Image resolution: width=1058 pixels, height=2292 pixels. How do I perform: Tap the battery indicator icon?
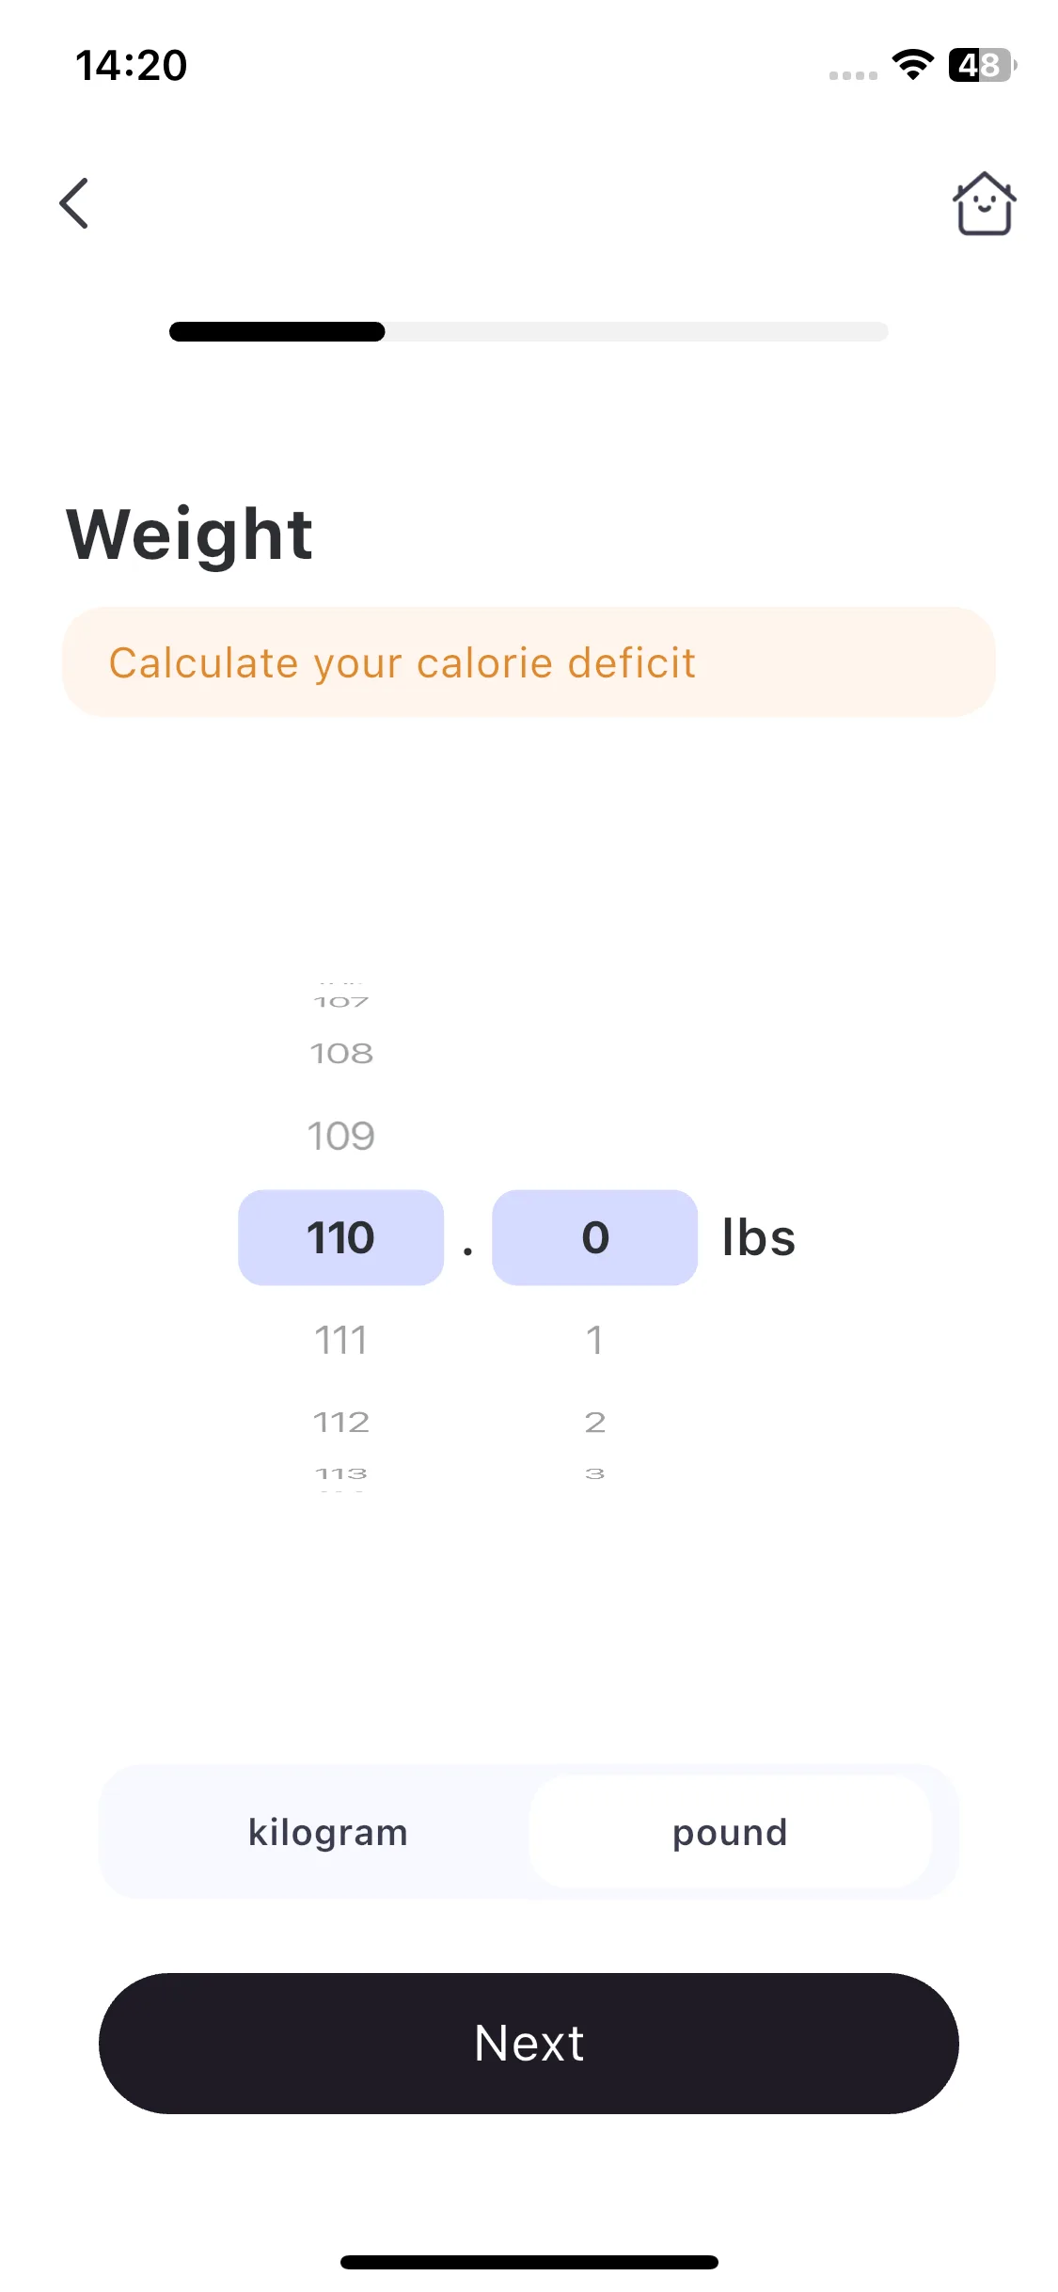click(x=982, y=65)
